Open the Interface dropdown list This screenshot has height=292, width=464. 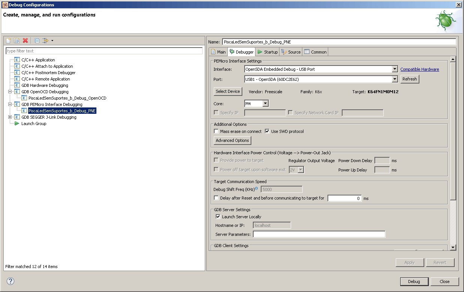tap(395, 69)
